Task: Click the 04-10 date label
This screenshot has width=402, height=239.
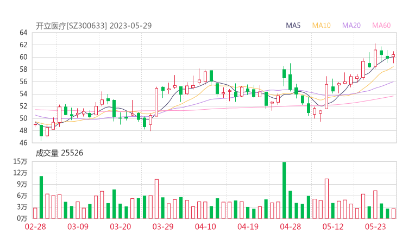Action: [205, 227]
